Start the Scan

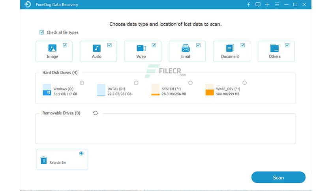pyautogui.click(x=278, y=177)
